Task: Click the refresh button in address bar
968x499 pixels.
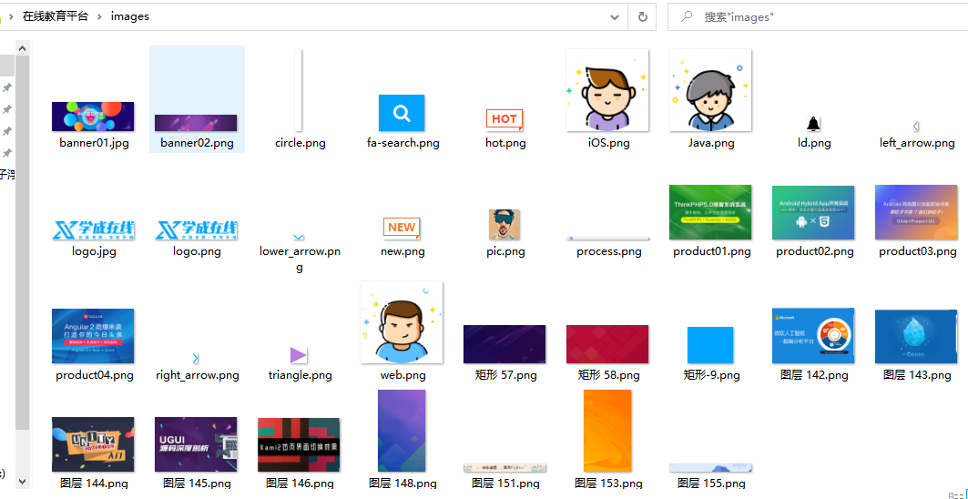Action: coord(642,16)
